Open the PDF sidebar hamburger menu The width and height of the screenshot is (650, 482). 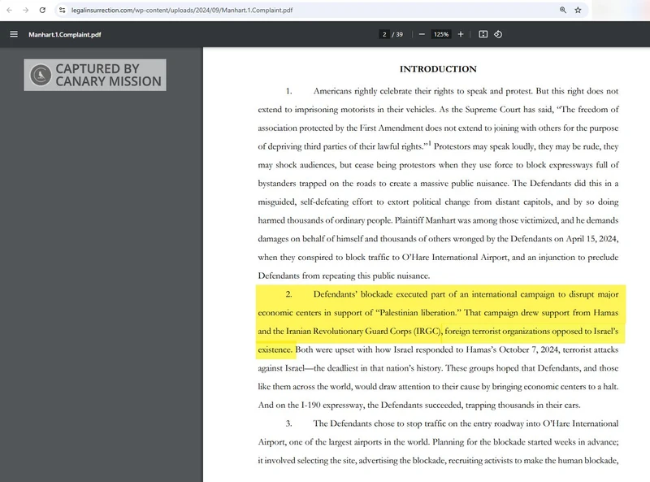(x=13, y=35)
